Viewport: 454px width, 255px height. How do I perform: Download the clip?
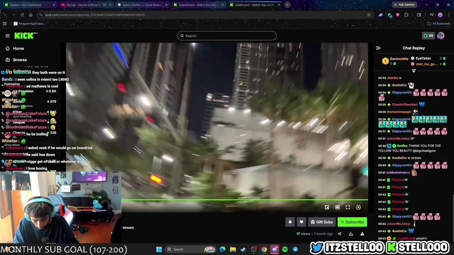tap(351, 234)
